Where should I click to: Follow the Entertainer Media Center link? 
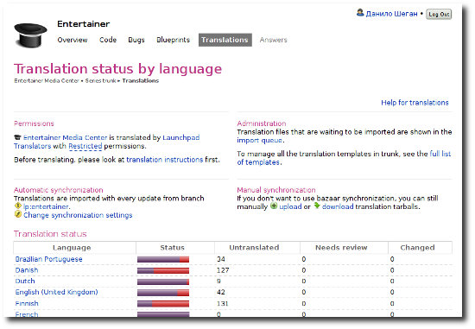(65, 137)
